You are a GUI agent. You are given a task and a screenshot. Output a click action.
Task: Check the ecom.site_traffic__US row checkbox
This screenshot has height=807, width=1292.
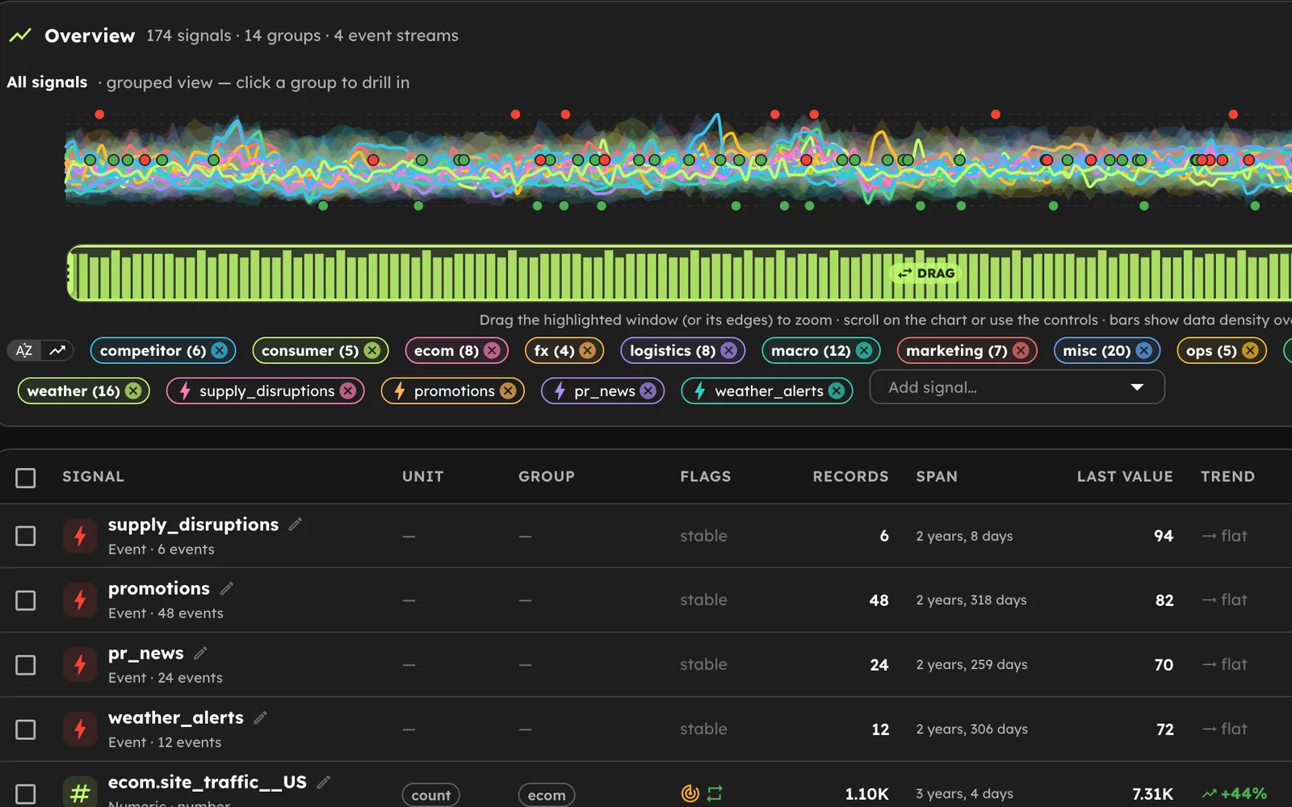(x=26, y=794)
